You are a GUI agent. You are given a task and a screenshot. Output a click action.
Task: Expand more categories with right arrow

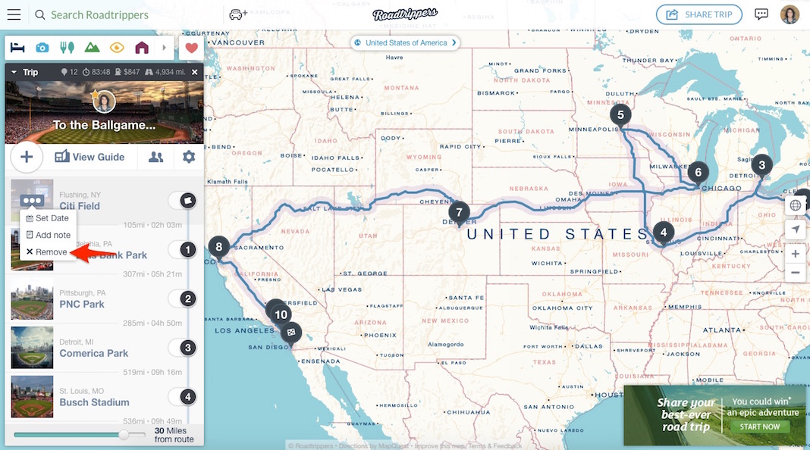(x=165, y=48)
